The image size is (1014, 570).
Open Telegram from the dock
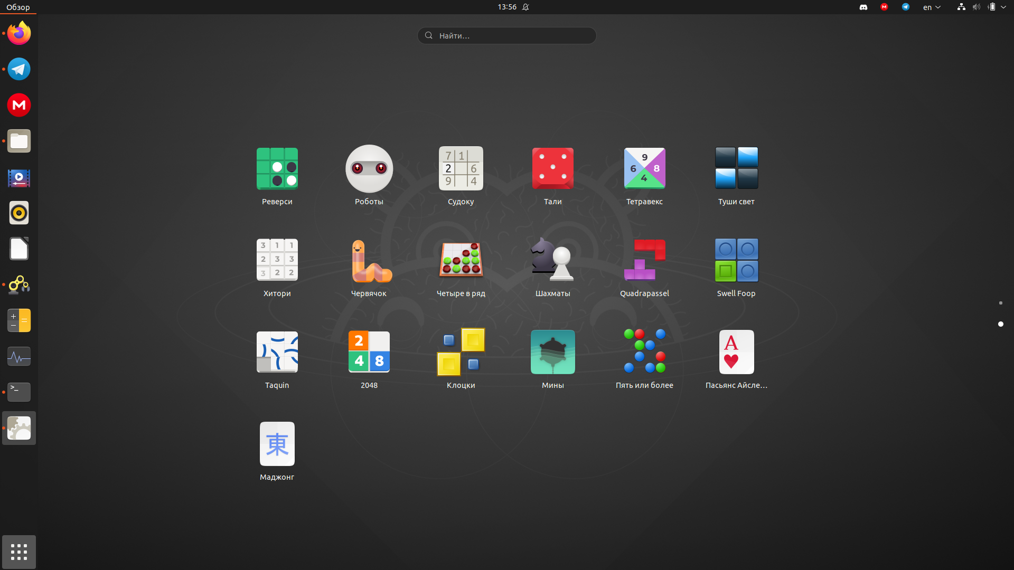click(19, 69)
